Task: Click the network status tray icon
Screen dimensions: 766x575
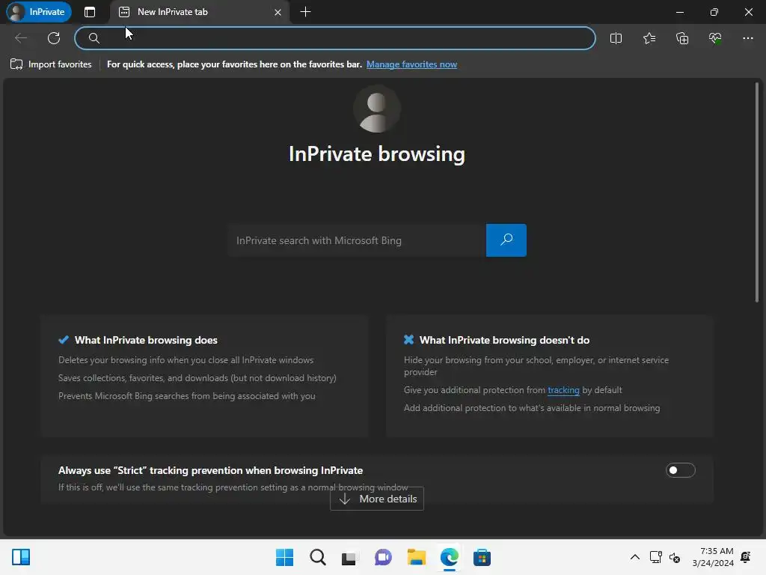Action: click(655, 557)
